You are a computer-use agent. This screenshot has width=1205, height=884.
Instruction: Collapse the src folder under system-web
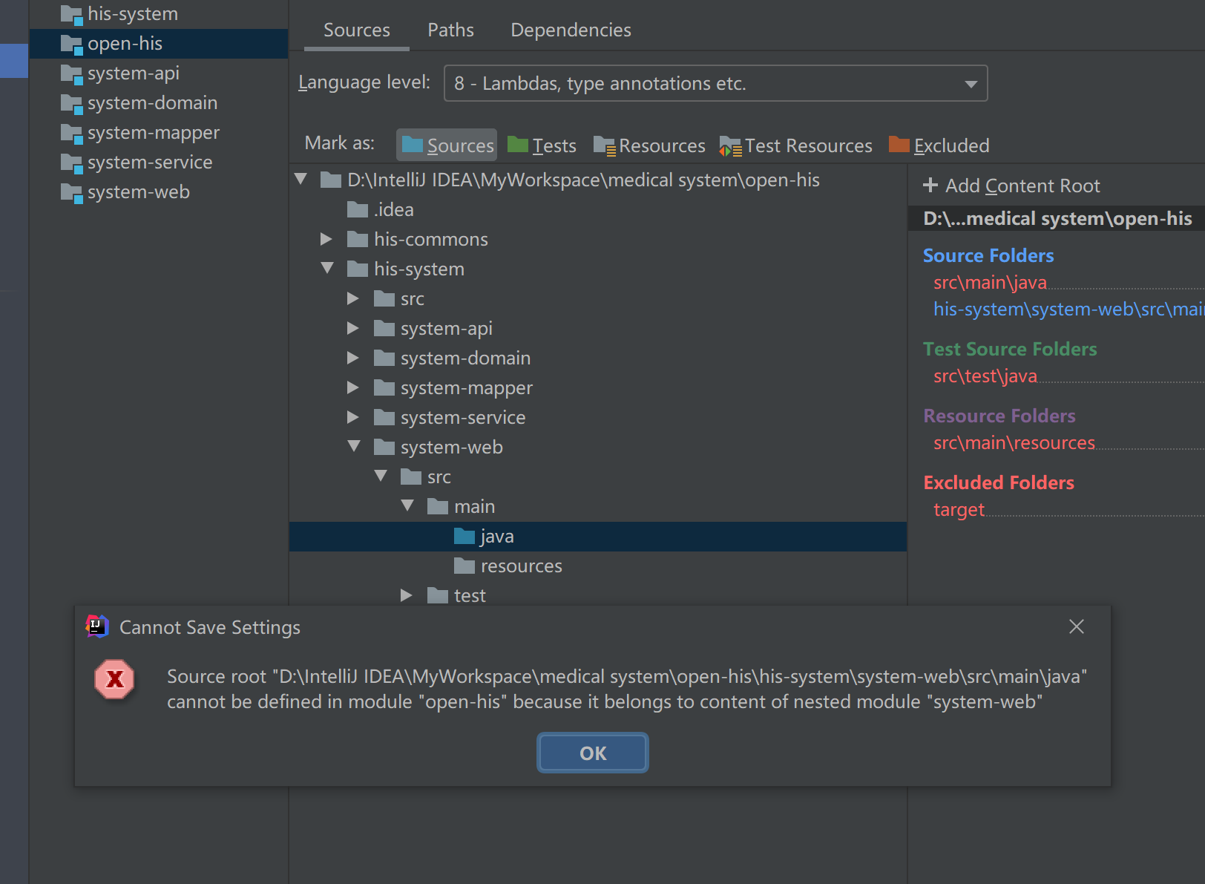pyautogui.click(x=381, y=476)
